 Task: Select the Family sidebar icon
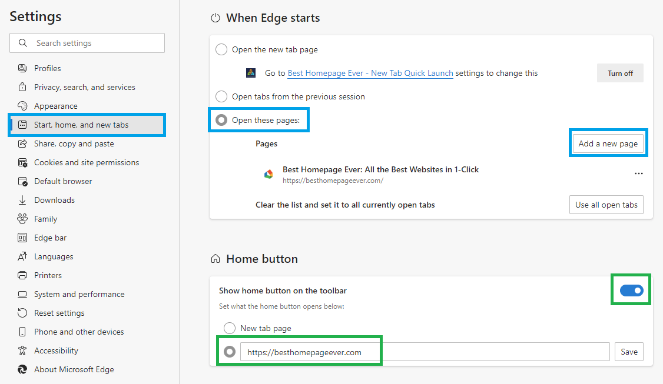[21, 219]
